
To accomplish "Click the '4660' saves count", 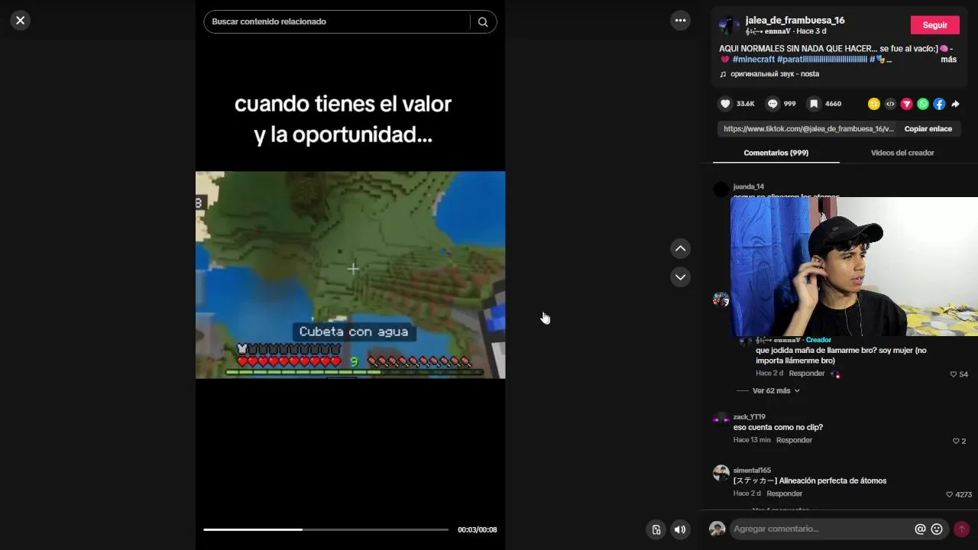I will [x=833, y=104].
